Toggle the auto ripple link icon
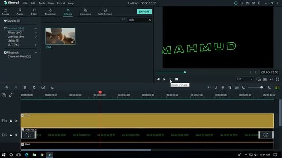282x158 pixels. 11,95
